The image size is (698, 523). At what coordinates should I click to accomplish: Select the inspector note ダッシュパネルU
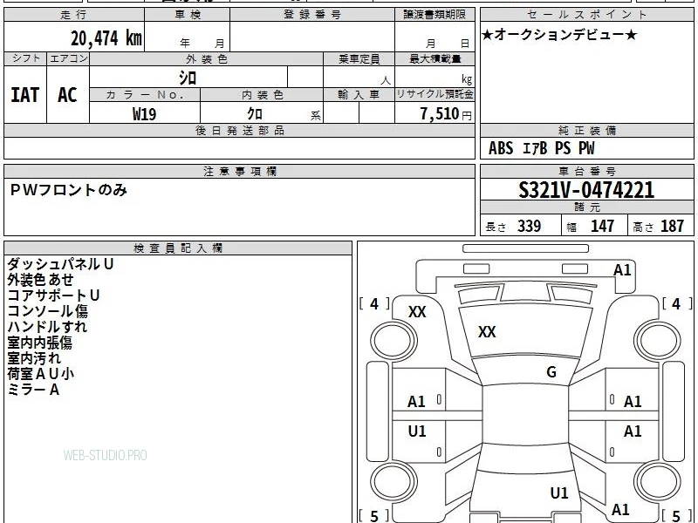click(x=60, y=264)
